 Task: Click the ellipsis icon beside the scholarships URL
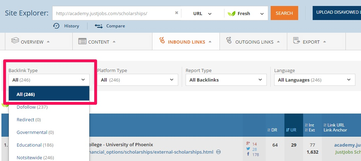click(218, 152)
